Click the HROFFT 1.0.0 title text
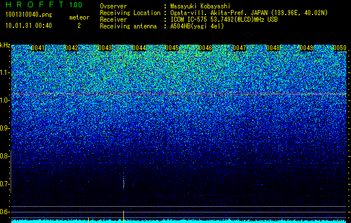The height and width of the screenshot is (223, 351). click(x=44, y=4)
